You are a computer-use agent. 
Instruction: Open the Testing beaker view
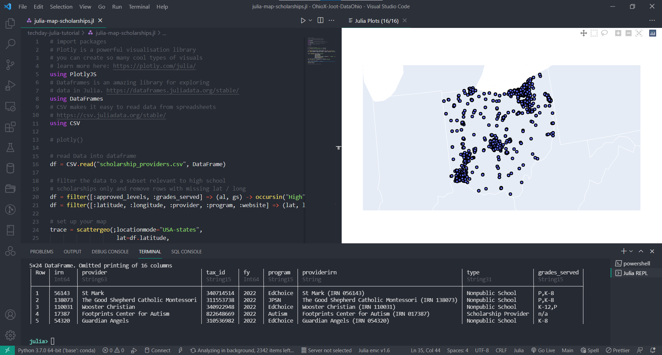point(10,148)
